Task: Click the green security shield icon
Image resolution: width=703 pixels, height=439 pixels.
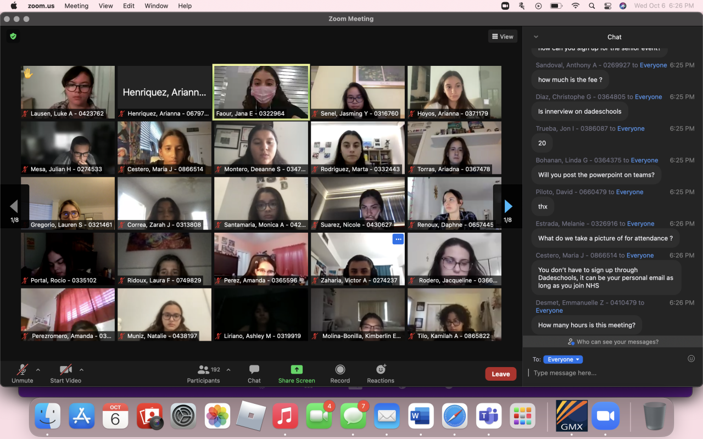Action: pyautogui.click(x=13, y=36)
